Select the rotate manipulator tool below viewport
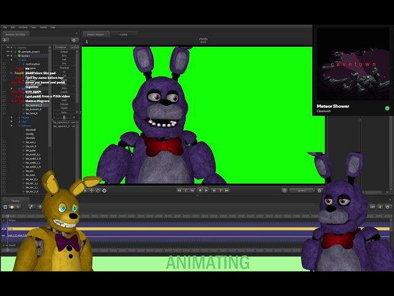The image size is (394, 296). 98,191
